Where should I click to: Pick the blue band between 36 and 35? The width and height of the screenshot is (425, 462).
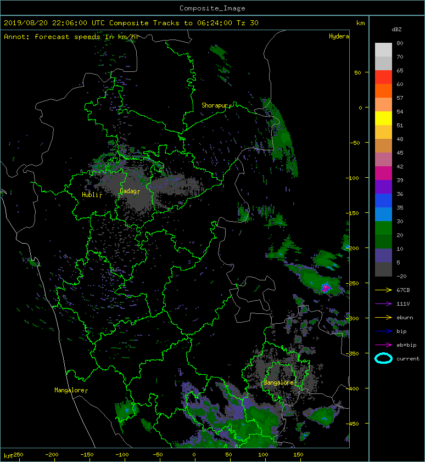(x=383, y=201)
